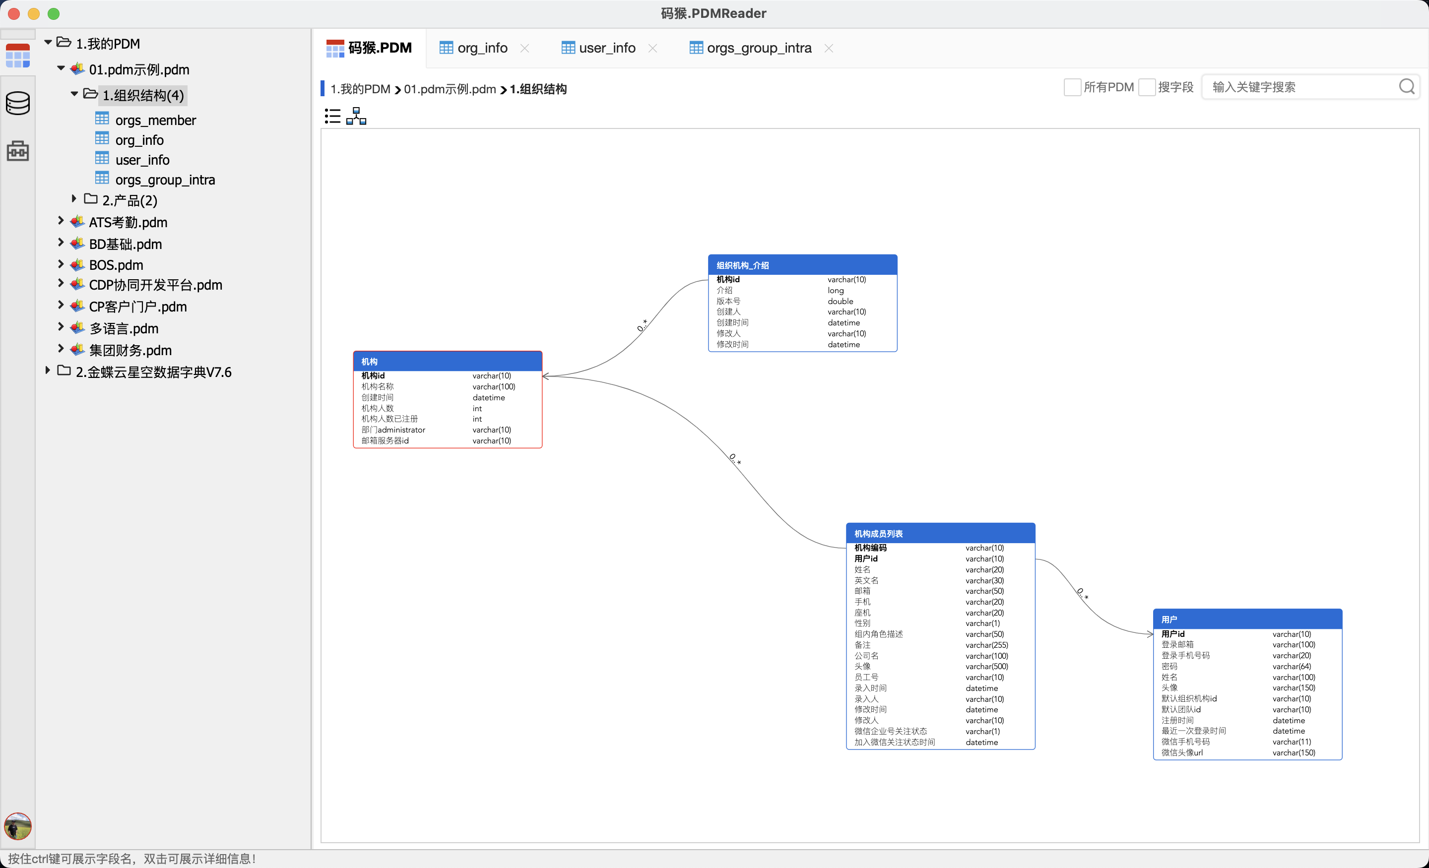Switch to list view icon
Screen dimensions: 1429x868
(x=332, y=116)
